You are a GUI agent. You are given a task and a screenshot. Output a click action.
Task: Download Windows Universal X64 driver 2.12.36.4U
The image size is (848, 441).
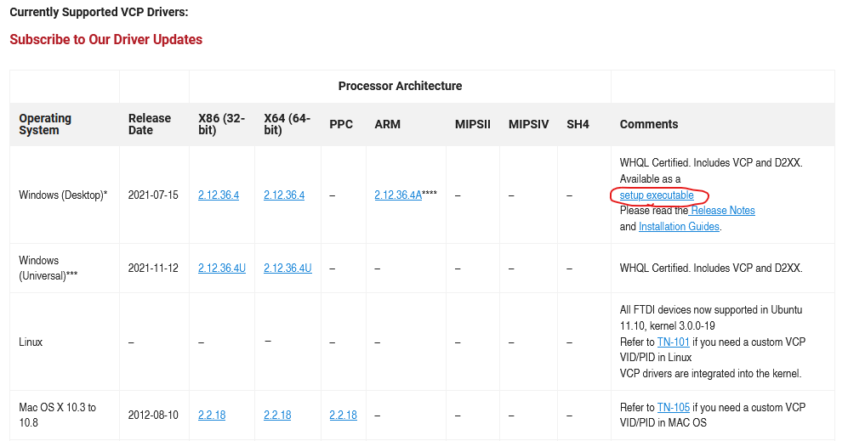[287, 268]
